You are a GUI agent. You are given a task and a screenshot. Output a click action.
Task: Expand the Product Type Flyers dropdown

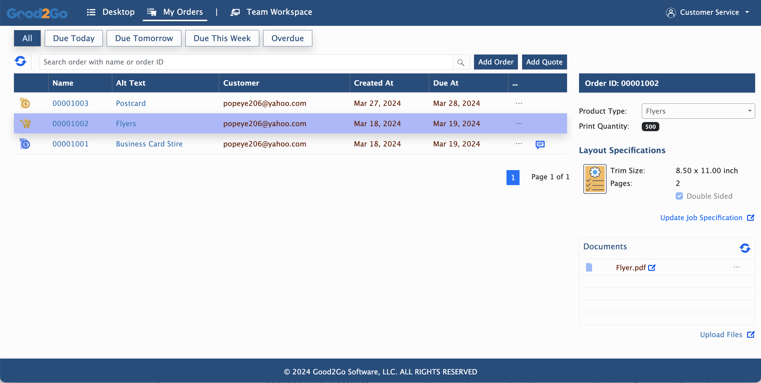pos(698,111)
